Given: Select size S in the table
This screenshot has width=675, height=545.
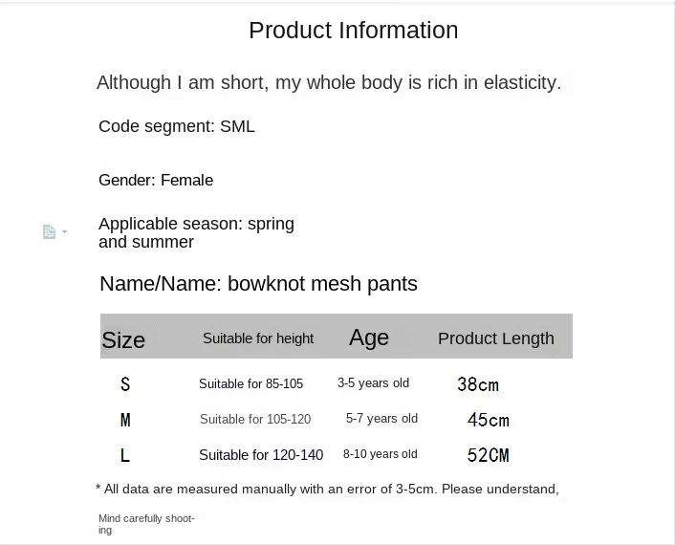Looking at the screenshot, I should pyautogui.click(x=125, y=384).
